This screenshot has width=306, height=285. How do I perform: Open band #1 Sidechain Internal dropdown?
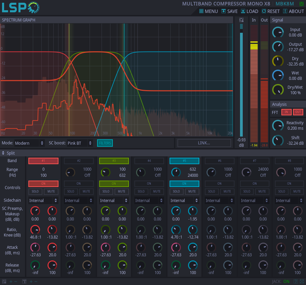(x=43, y=200)
